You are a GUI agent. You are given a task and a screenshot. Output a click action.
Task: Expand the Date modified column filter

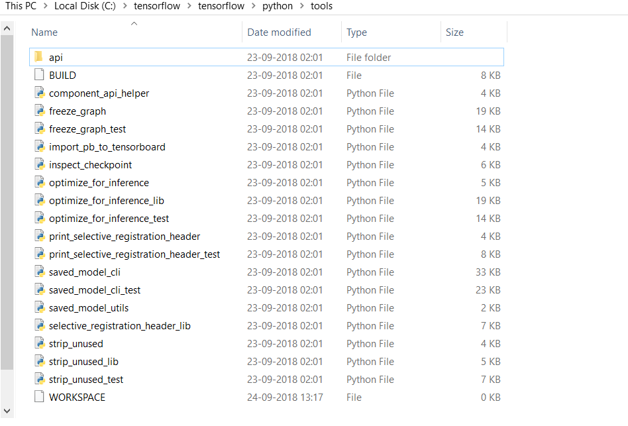[278, 32]
